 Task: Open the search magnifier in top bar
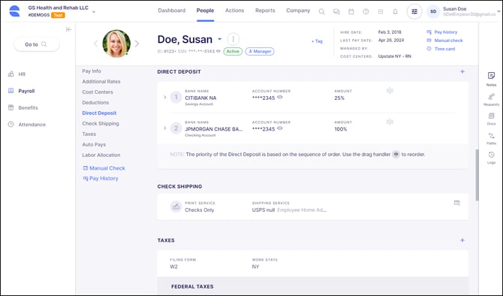click(x=321, y=11)
